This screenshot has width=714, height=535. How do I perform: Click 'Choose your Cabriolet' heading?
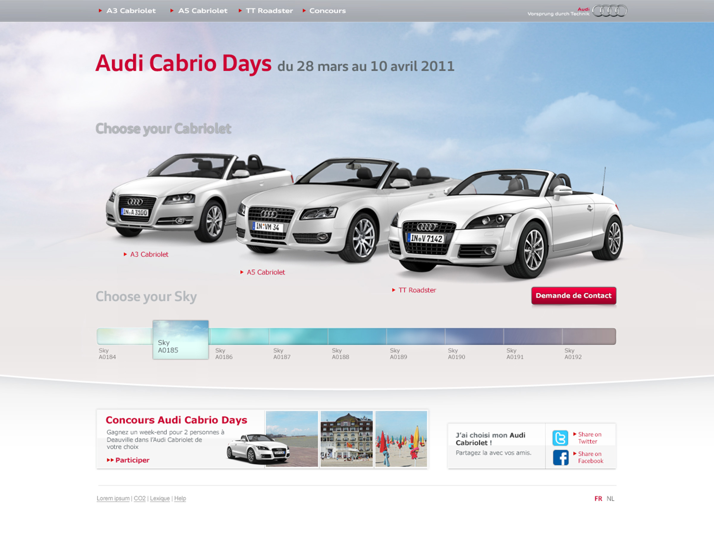[163, 129]
